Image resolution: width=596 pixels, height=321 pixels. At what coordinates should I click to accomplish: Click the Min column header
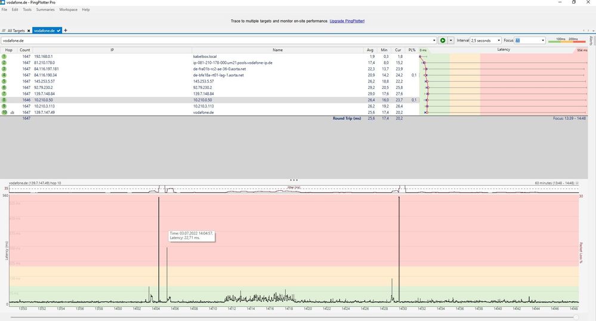pyautogui.click(x=384, y=50)
